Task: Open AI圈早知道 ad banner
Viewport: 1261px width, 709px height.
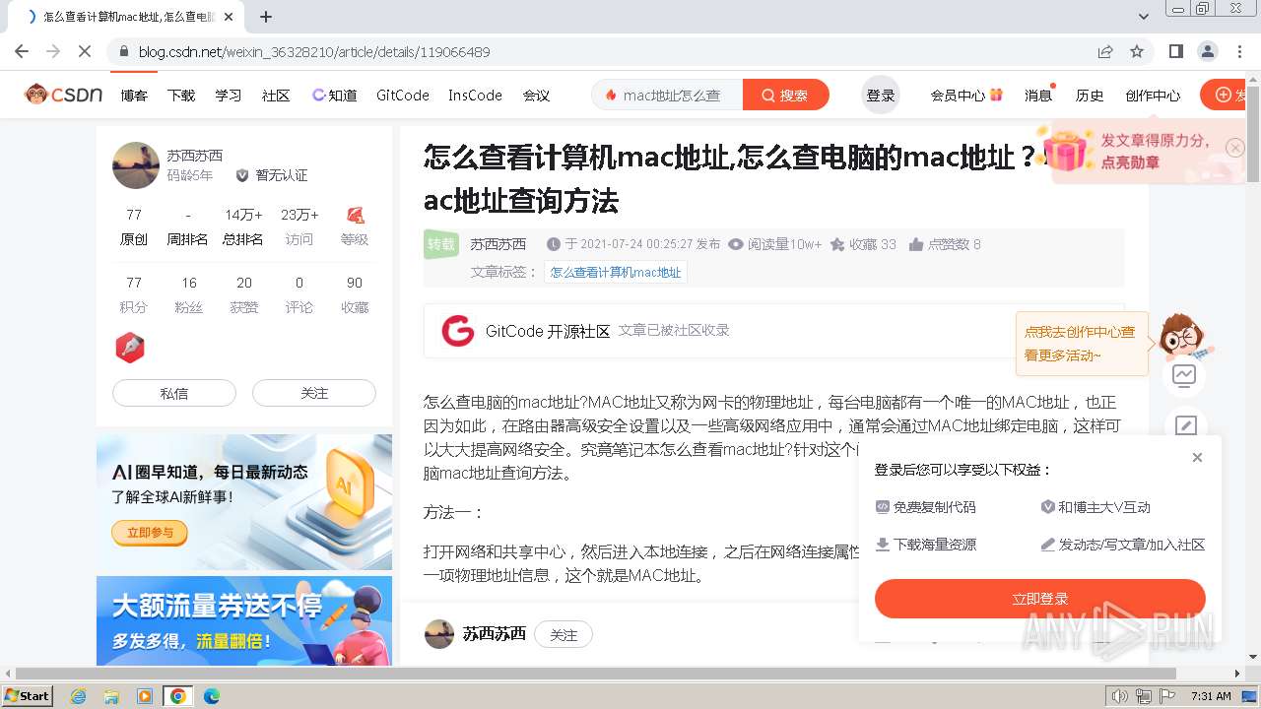Action: 244,502
